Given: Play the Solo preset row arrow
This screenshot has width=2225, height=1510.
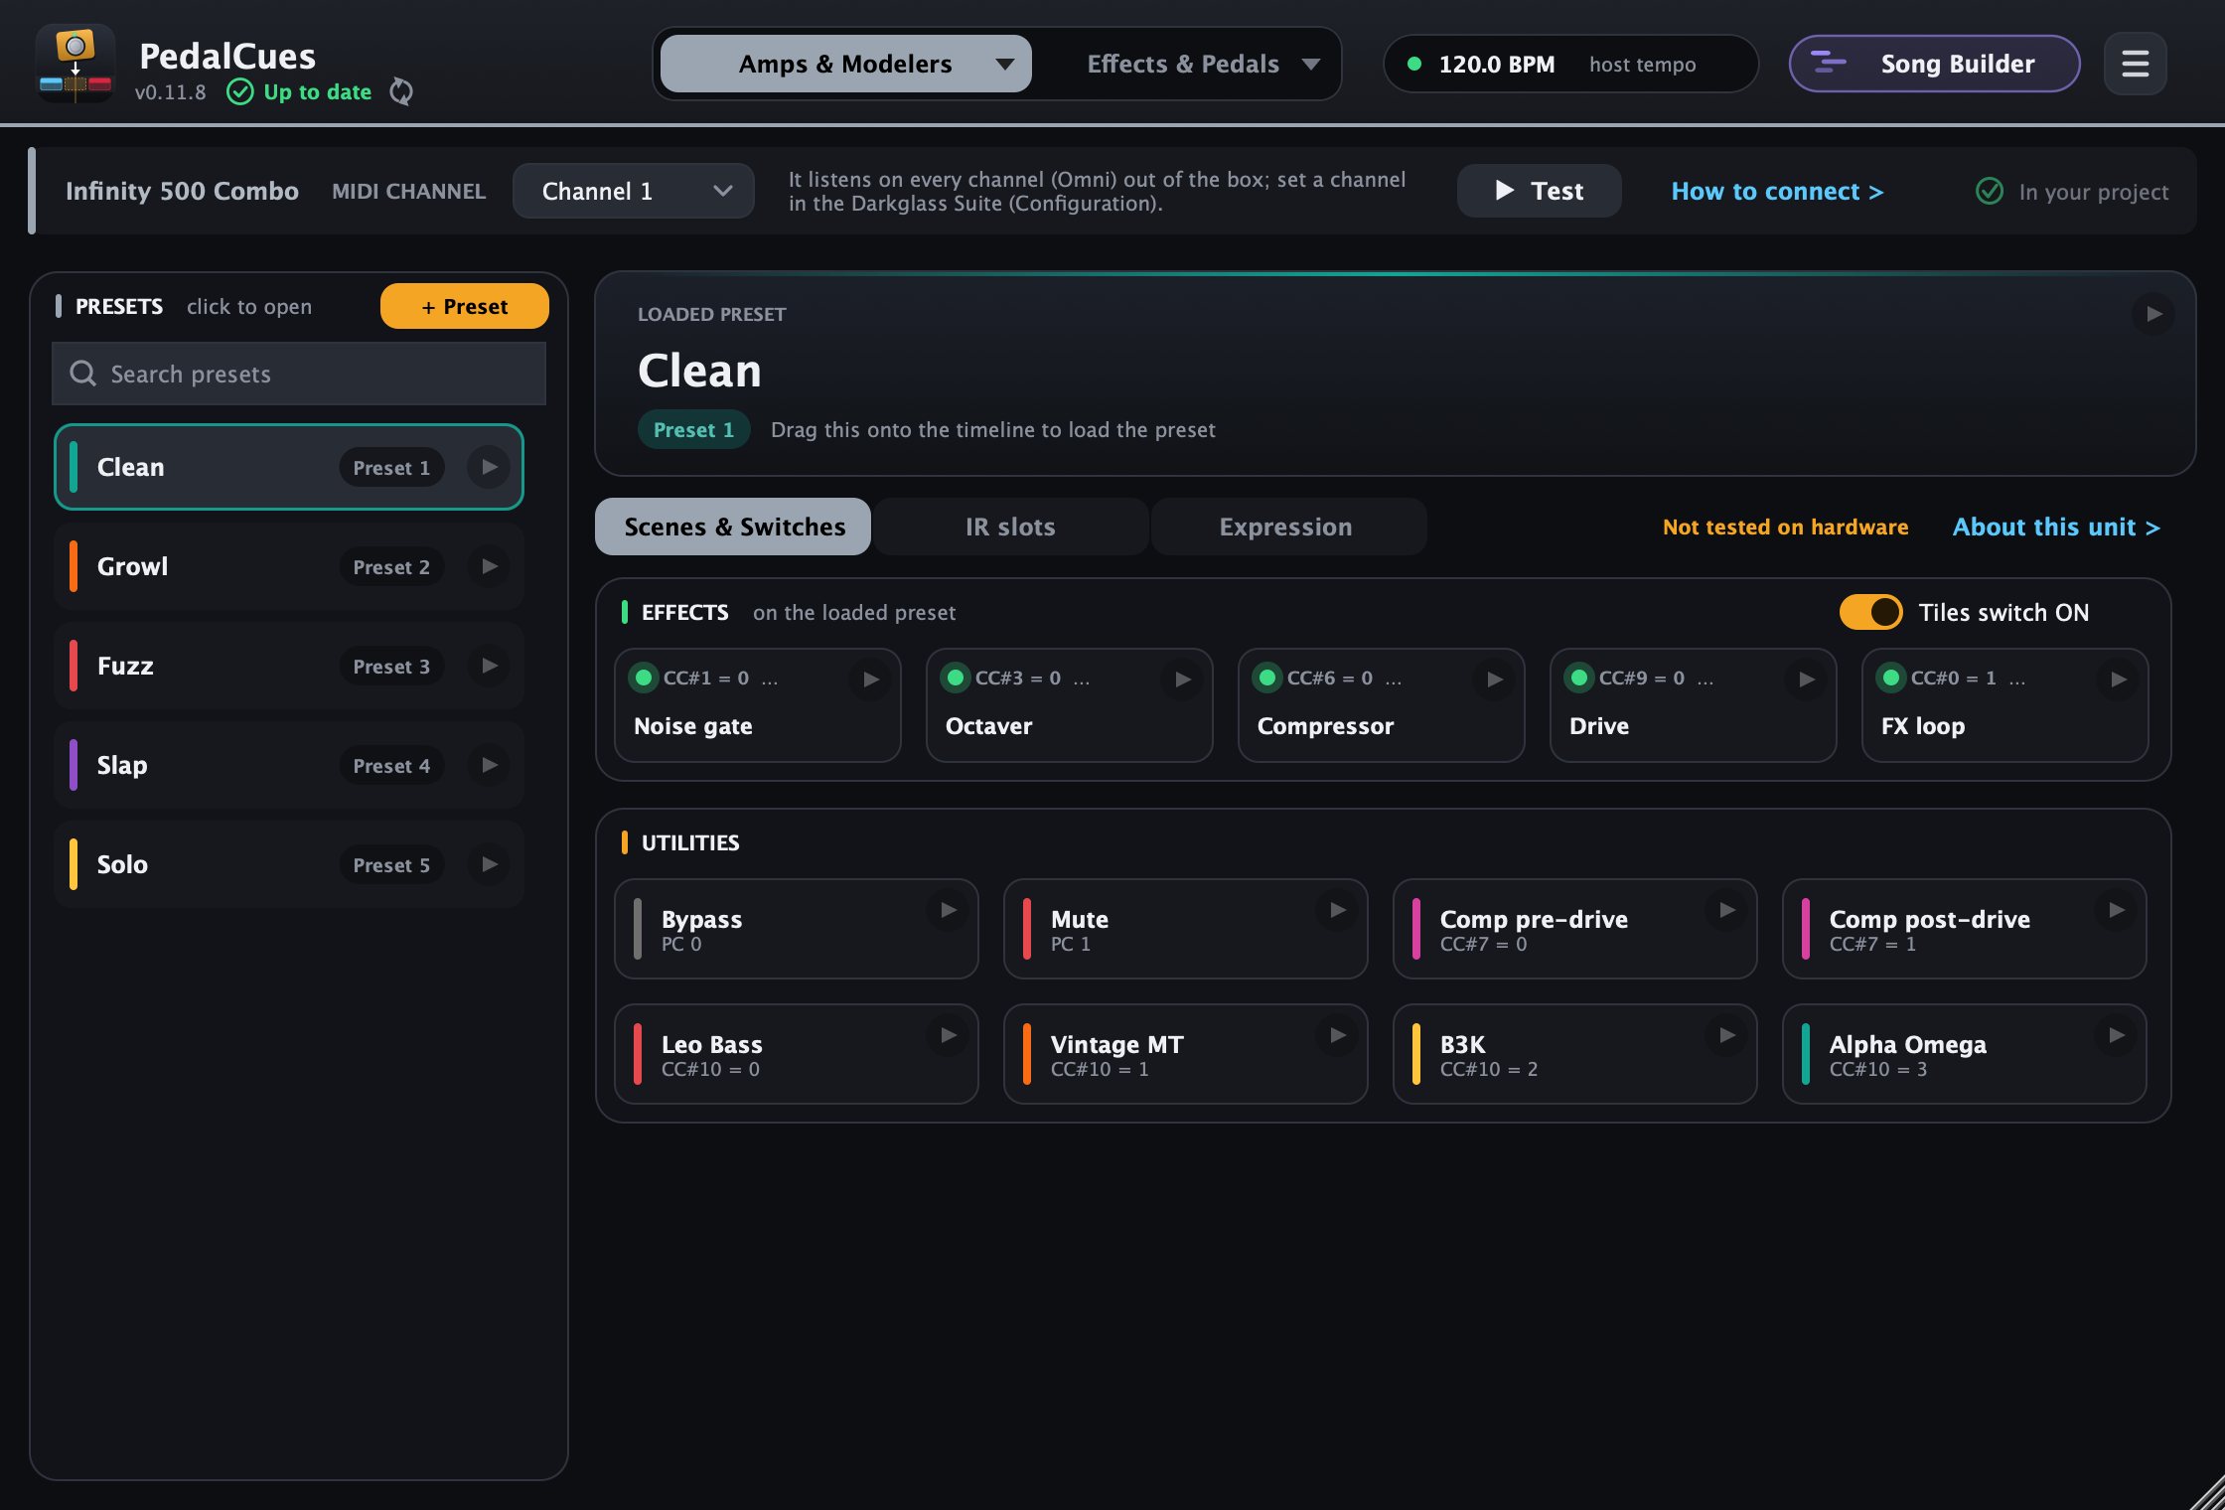Looking at the screenshot, I should tap(489, 864).
